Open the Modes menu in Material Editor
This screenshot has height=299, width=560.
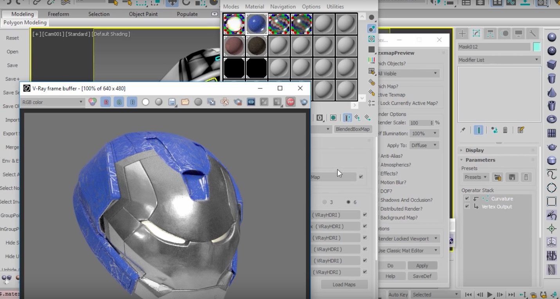tap(231, 7)
